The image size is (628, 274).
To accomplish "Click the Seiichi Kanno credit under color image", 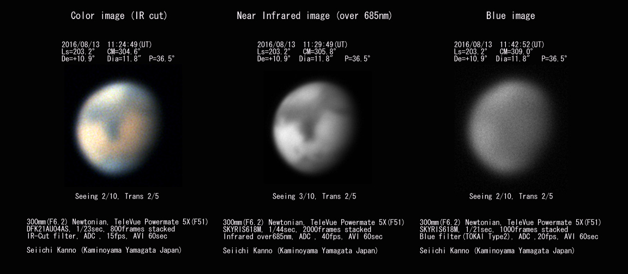I will 104,251.
